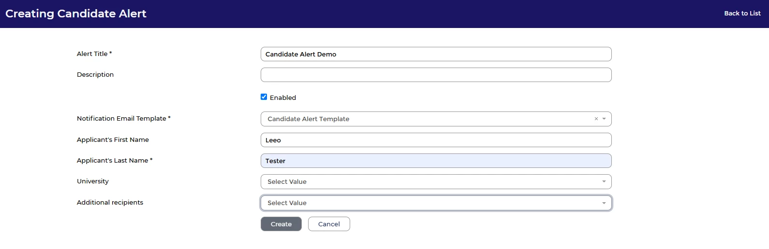Open the Candidate Alert Template dropdown
This screenshot has width=769, height=249.
(426, 119)
